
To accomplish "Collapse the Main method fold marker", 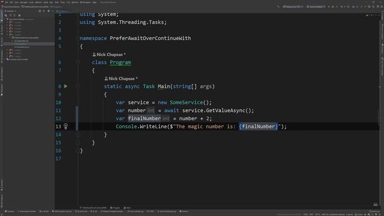I will [x=78, y=86].
